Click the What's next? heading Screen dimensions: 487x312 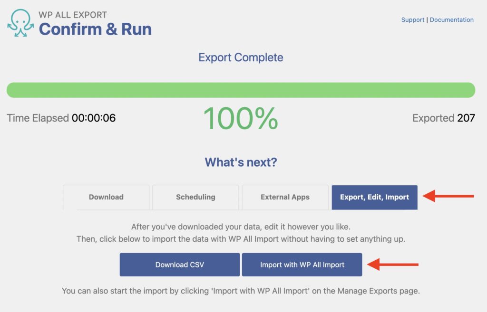[x=241, y=161]
